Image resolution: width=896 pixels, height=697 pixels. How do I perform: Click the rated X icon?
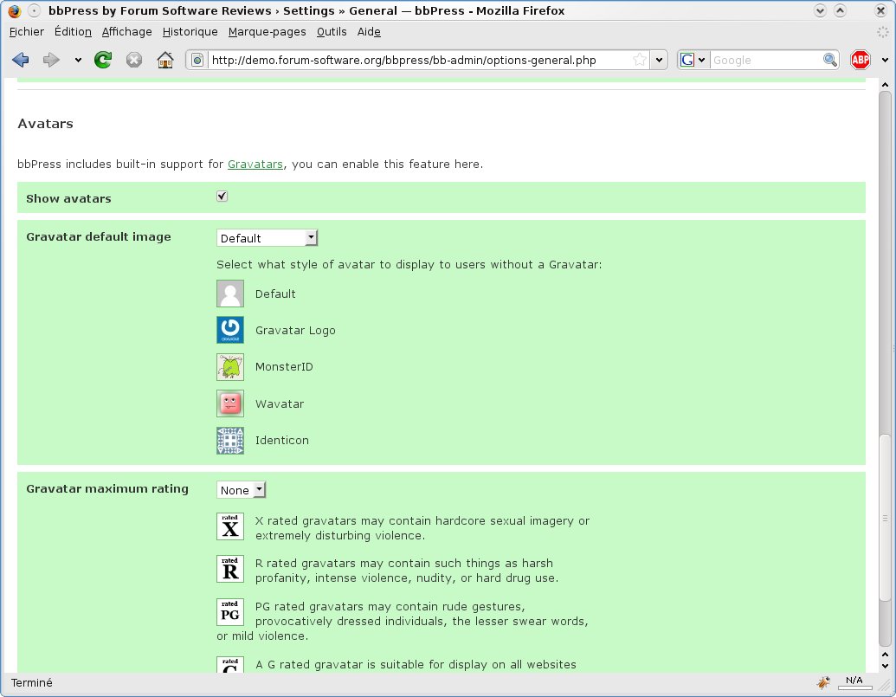click(230, 526)
